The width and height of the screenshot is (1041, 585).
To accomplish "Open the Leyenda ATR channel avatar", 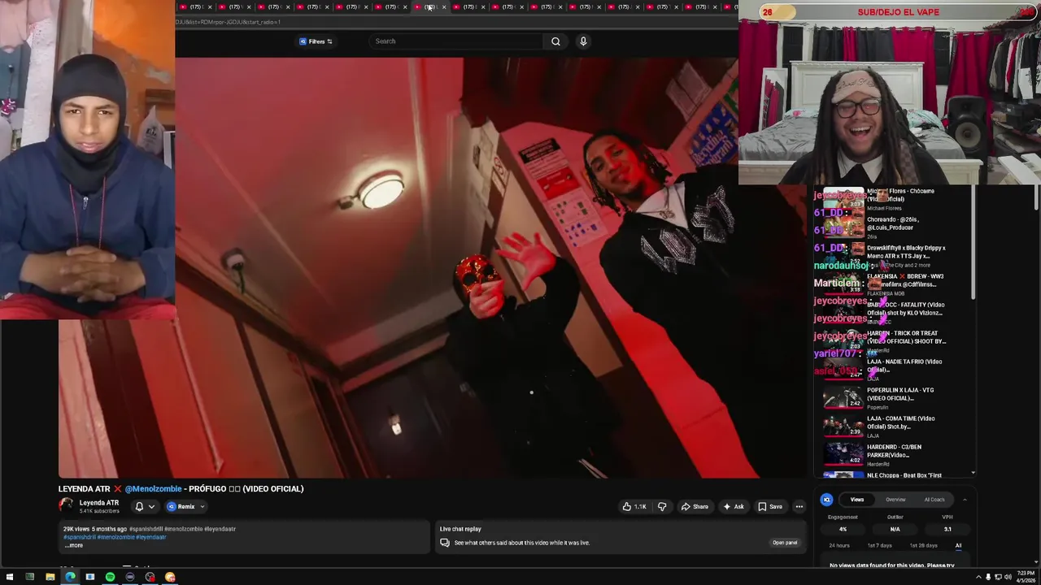I will (x=66, y=506).
